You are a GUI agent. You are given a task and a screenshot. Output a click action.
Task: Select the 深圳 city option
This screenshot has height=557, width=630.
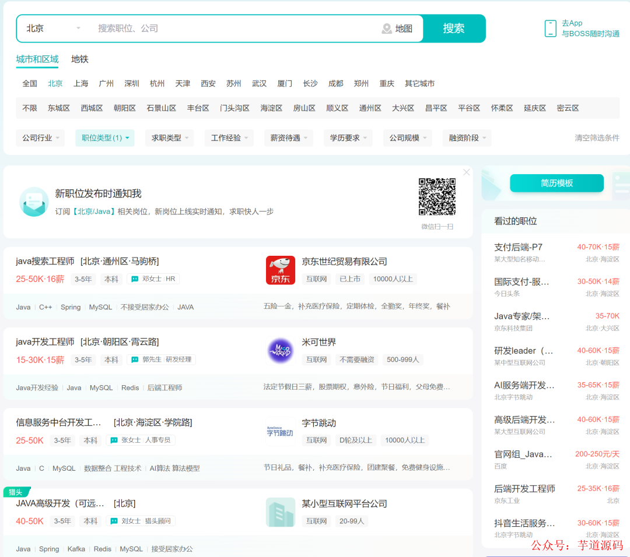132,83
